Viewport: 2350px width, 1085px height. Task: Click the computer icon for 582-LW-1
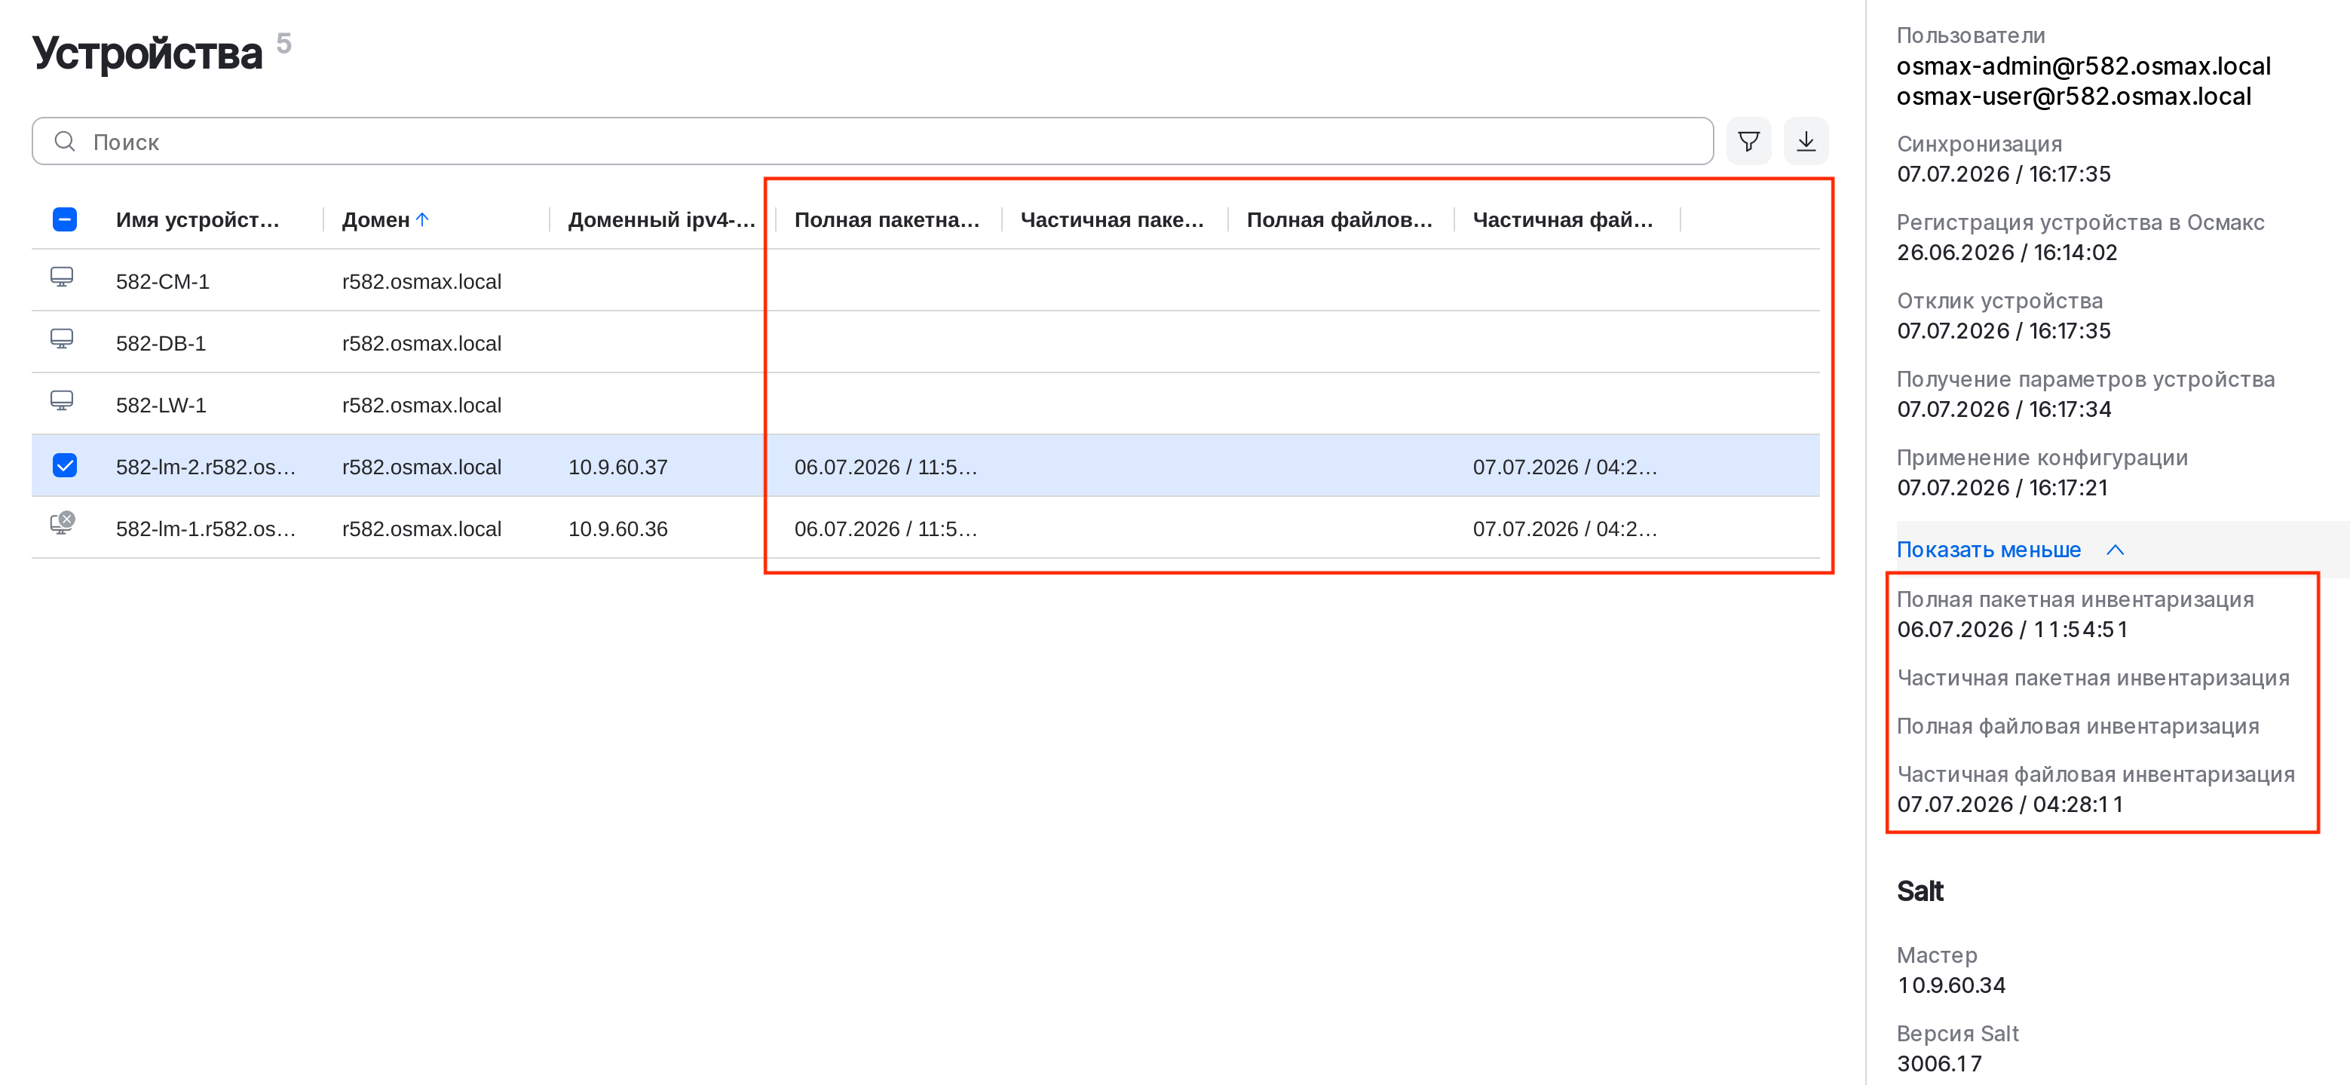tap(62, 402)
